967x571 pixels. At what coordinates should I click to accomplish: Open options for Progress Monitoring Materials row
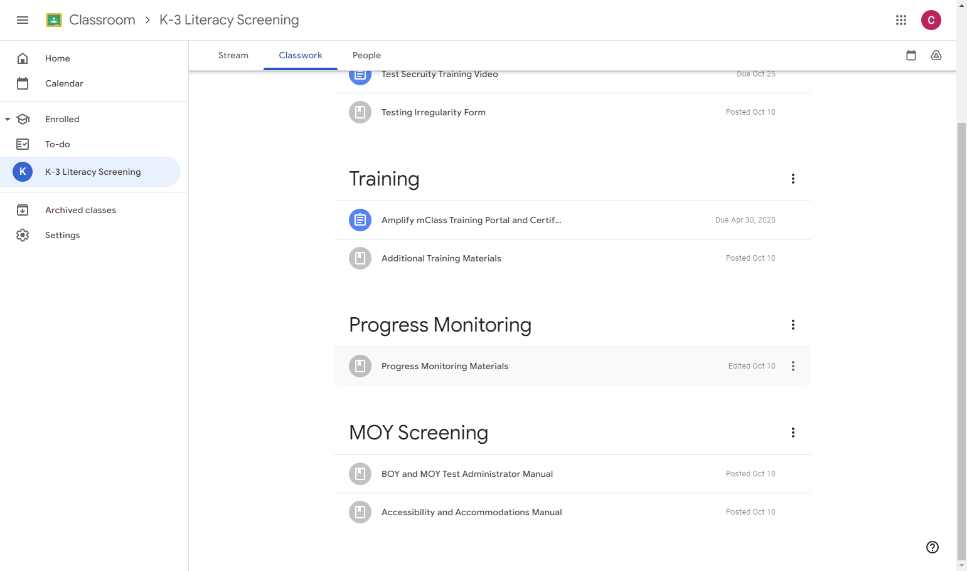click(x=793, y=366)
